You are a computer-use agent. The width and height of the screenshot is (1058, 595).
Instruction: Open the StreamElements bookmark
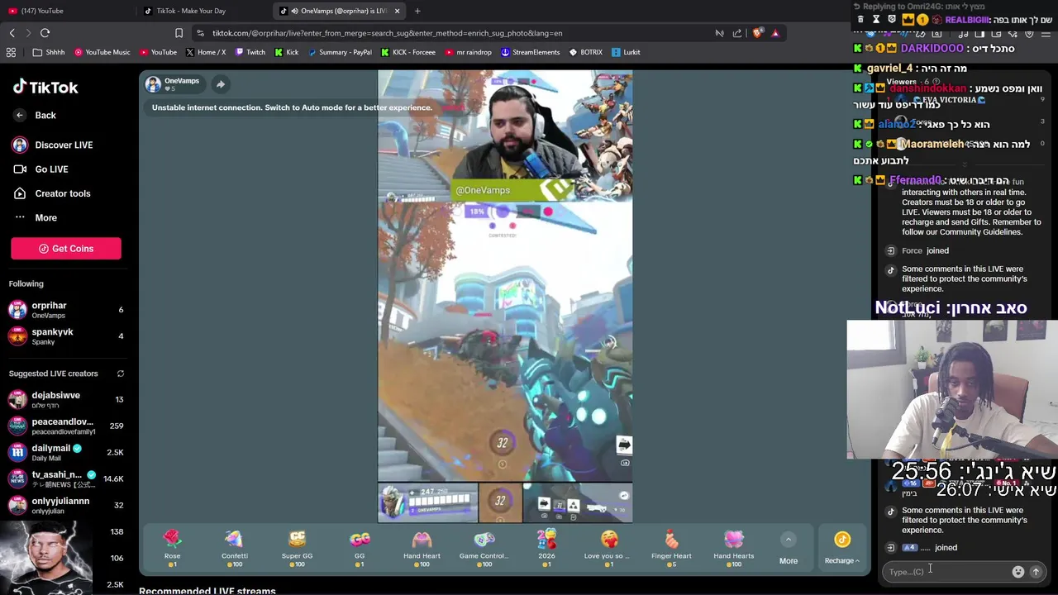[x=530, y=52]
